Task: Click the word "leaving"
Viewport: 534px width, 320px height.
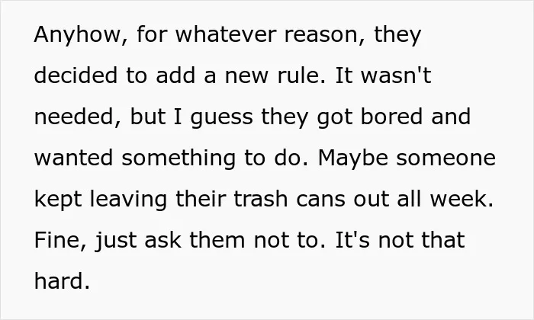Action: pos(128,200)
